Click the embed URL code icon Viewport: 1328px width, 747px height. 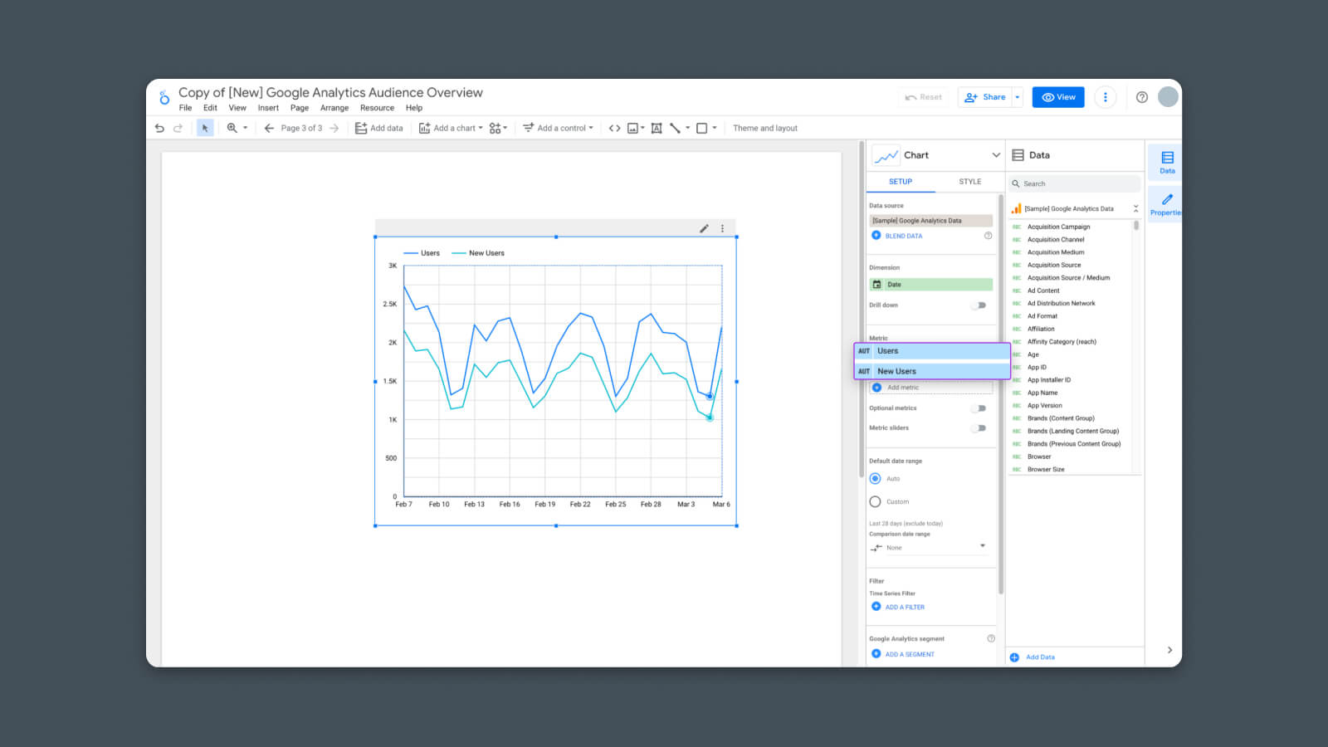[614, 129]
